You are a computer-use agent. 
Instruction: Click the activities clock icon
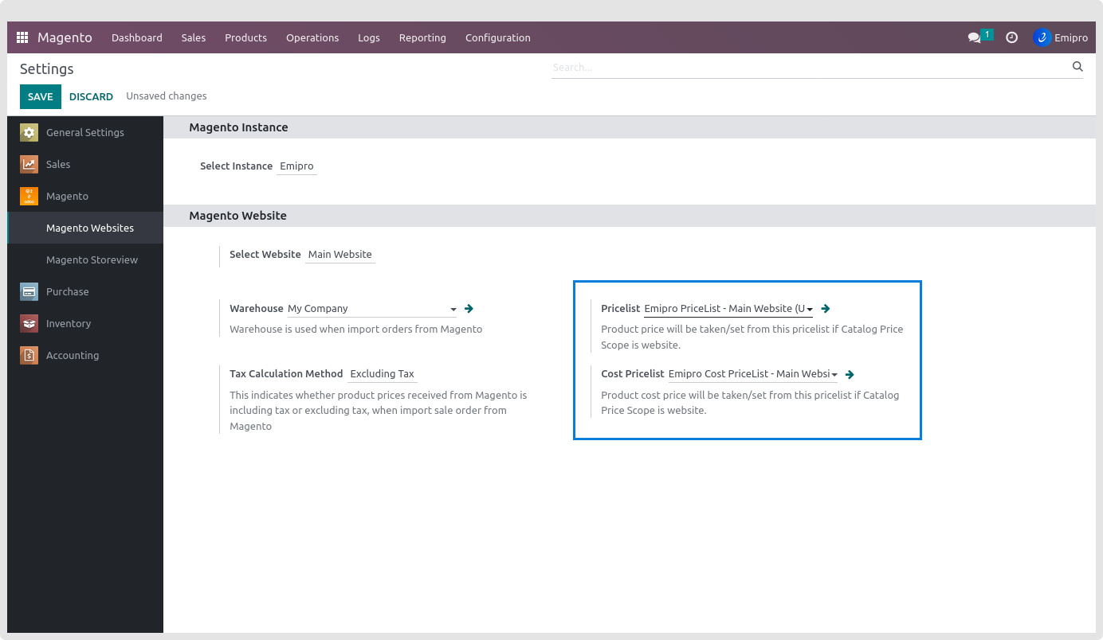click(x=1011, y=37)
